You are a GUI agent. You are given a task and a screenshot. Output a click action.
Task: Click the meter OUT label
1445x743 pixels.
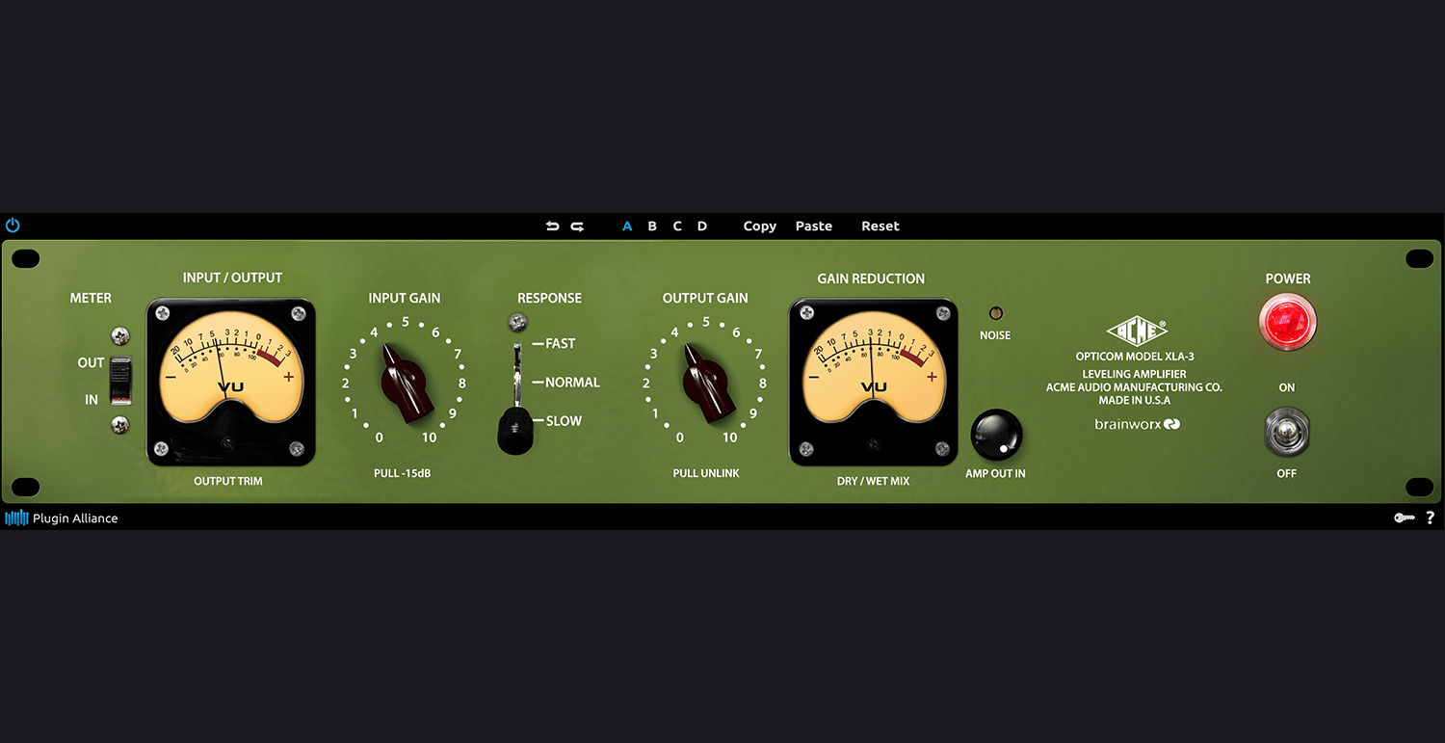[x=91, y=363]
